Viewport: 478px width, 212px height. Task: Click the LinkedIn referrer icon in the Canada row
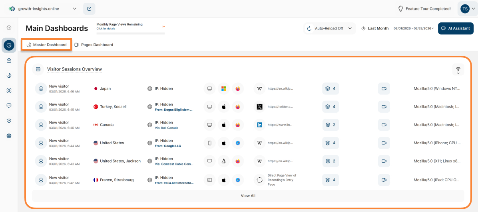coord(259,125)
